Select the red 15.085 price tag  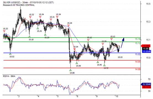coord(146,46)
